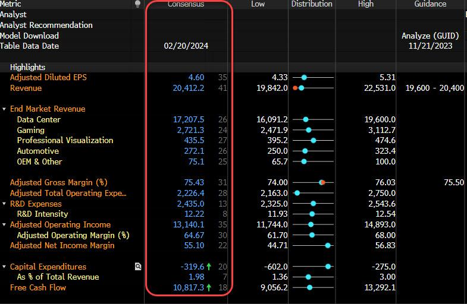Collapse the Capital Expenditures group
Image resolution: width=467 pixels, height=304 pixels.
point(4,267)
